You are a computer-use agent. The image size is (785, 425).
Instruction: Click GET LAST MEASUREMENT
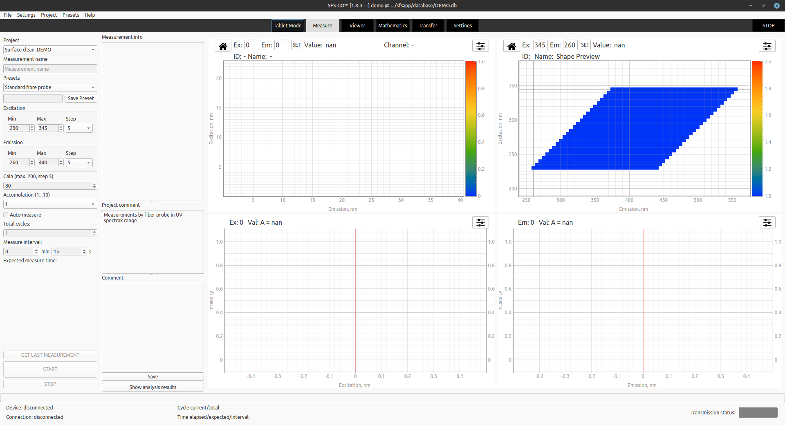click(x=50, y=355)
